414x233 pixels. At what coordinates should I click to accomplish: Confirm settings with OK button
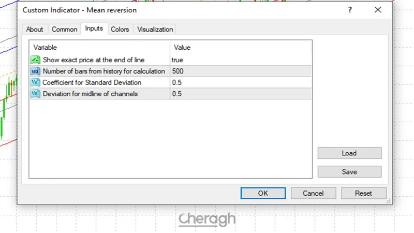pyautogui.click(x=263, y=193)
